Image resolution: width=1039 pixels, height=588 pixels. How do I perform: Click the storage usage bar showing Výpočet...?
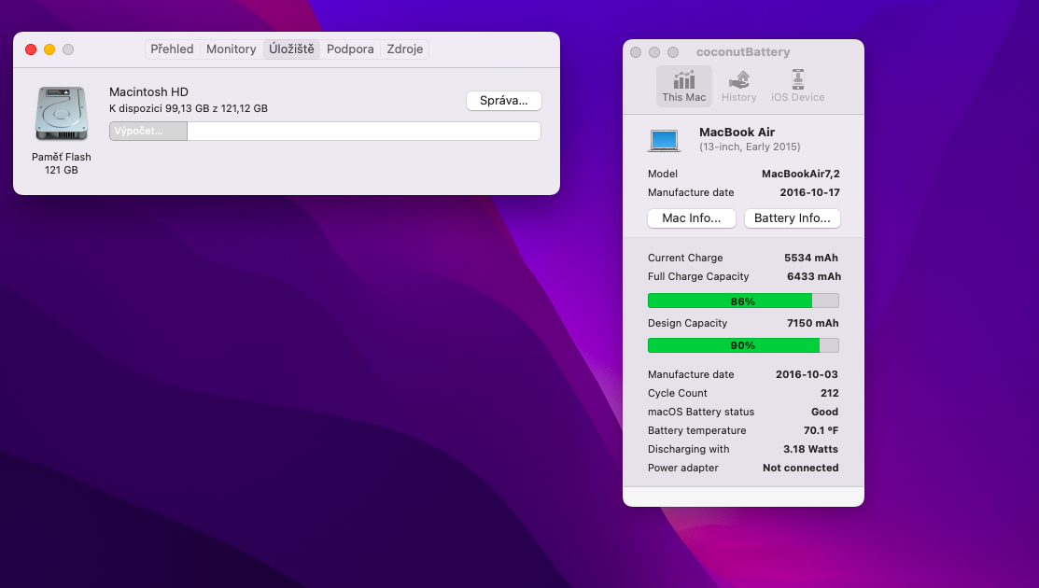(x=325, y=132)
